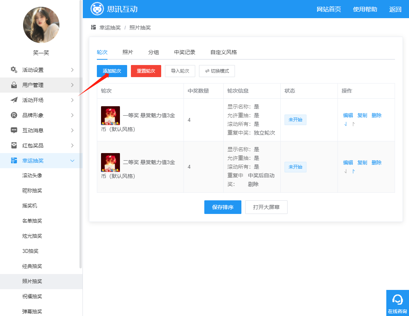409x316 pixels.
Task: Move 二等奖 round up with blue arrow
Action: tap(353, 171)
